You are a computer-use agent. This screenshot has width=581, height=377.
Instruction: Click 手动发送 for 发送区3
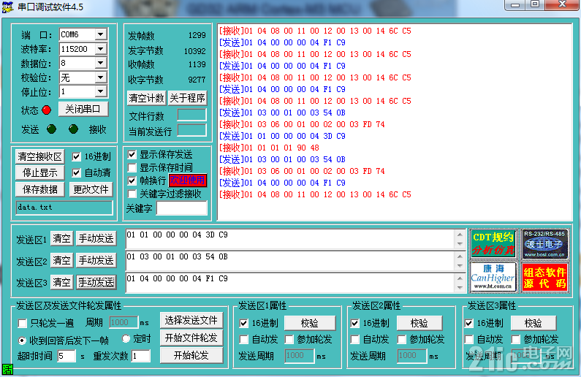point(96,282)
